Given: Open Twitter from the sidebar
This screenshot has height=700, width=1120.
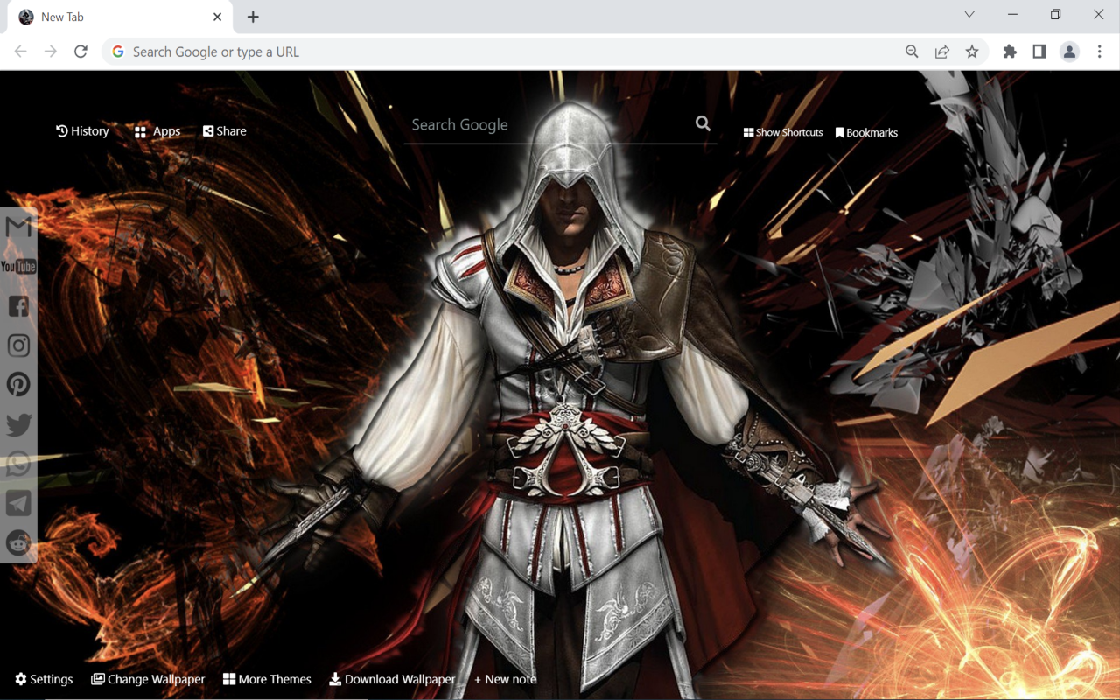Looking at the screenshot, I should click(18, 424).
